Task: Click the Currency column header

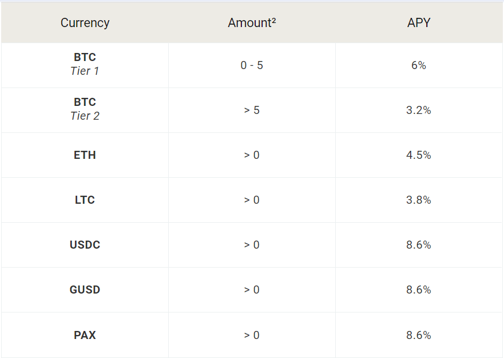Action: click(85, 23)
